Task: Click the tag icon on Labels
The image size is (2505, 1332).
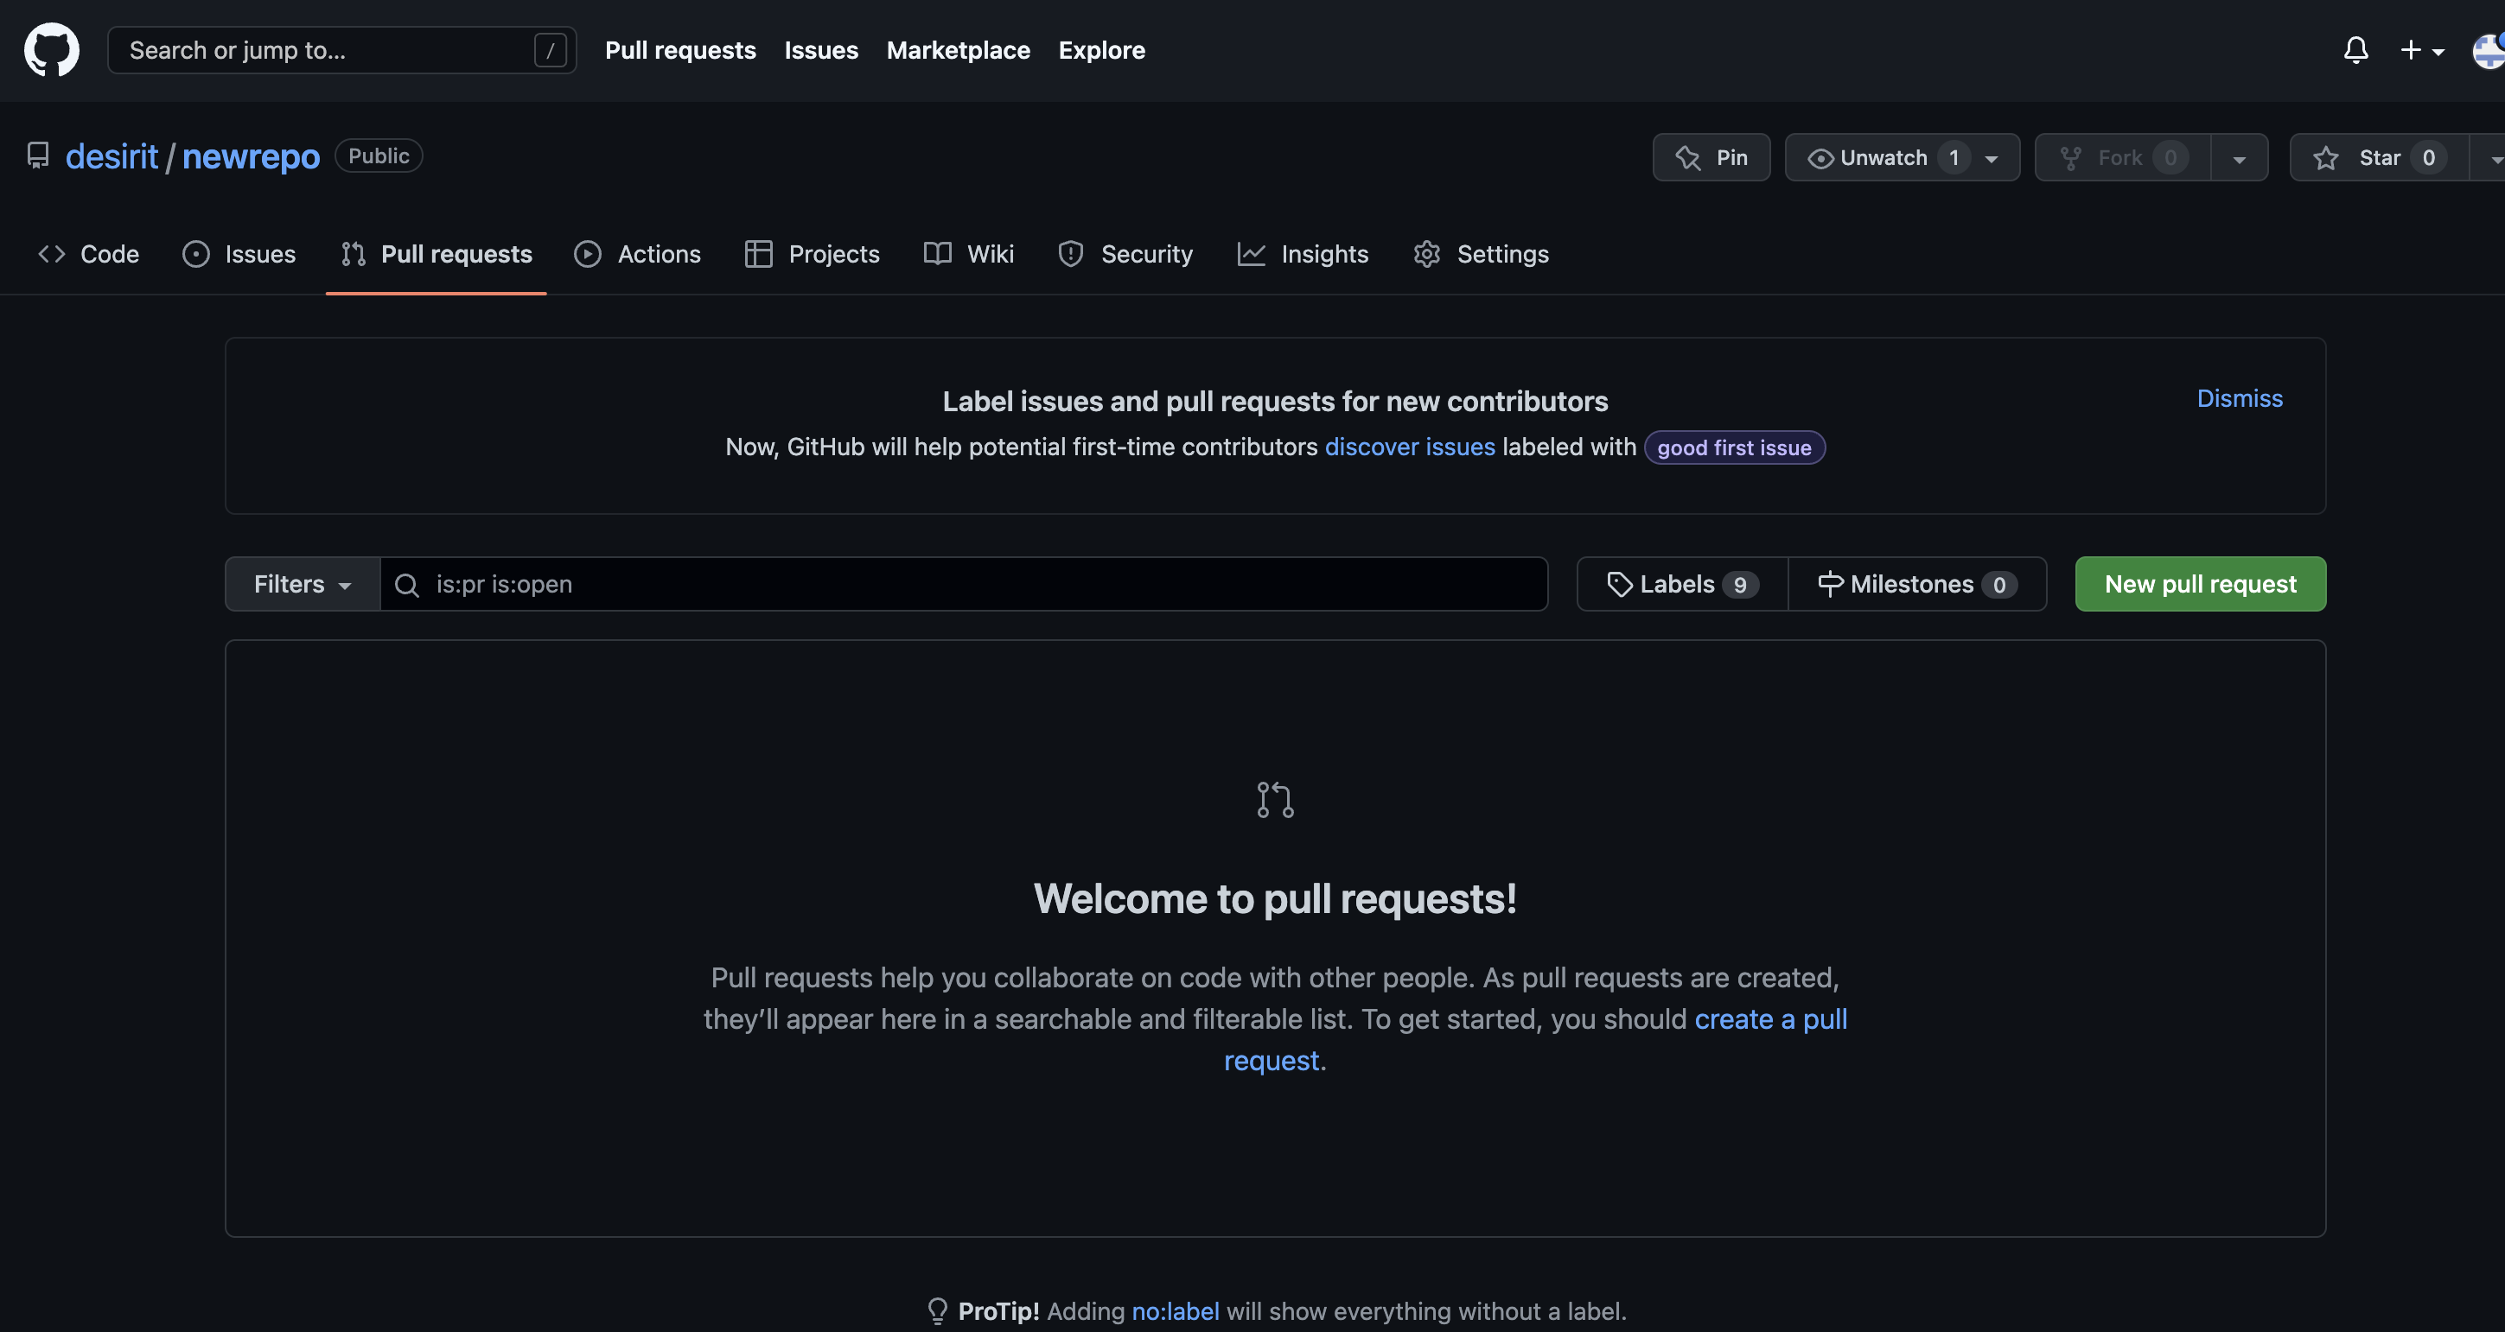Action: [x=1619, y=584]
